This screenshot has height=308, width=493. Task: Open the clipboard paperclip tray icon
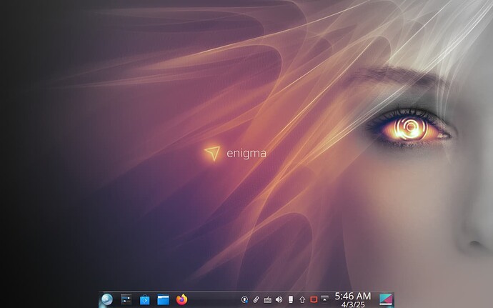click(256, 300)
